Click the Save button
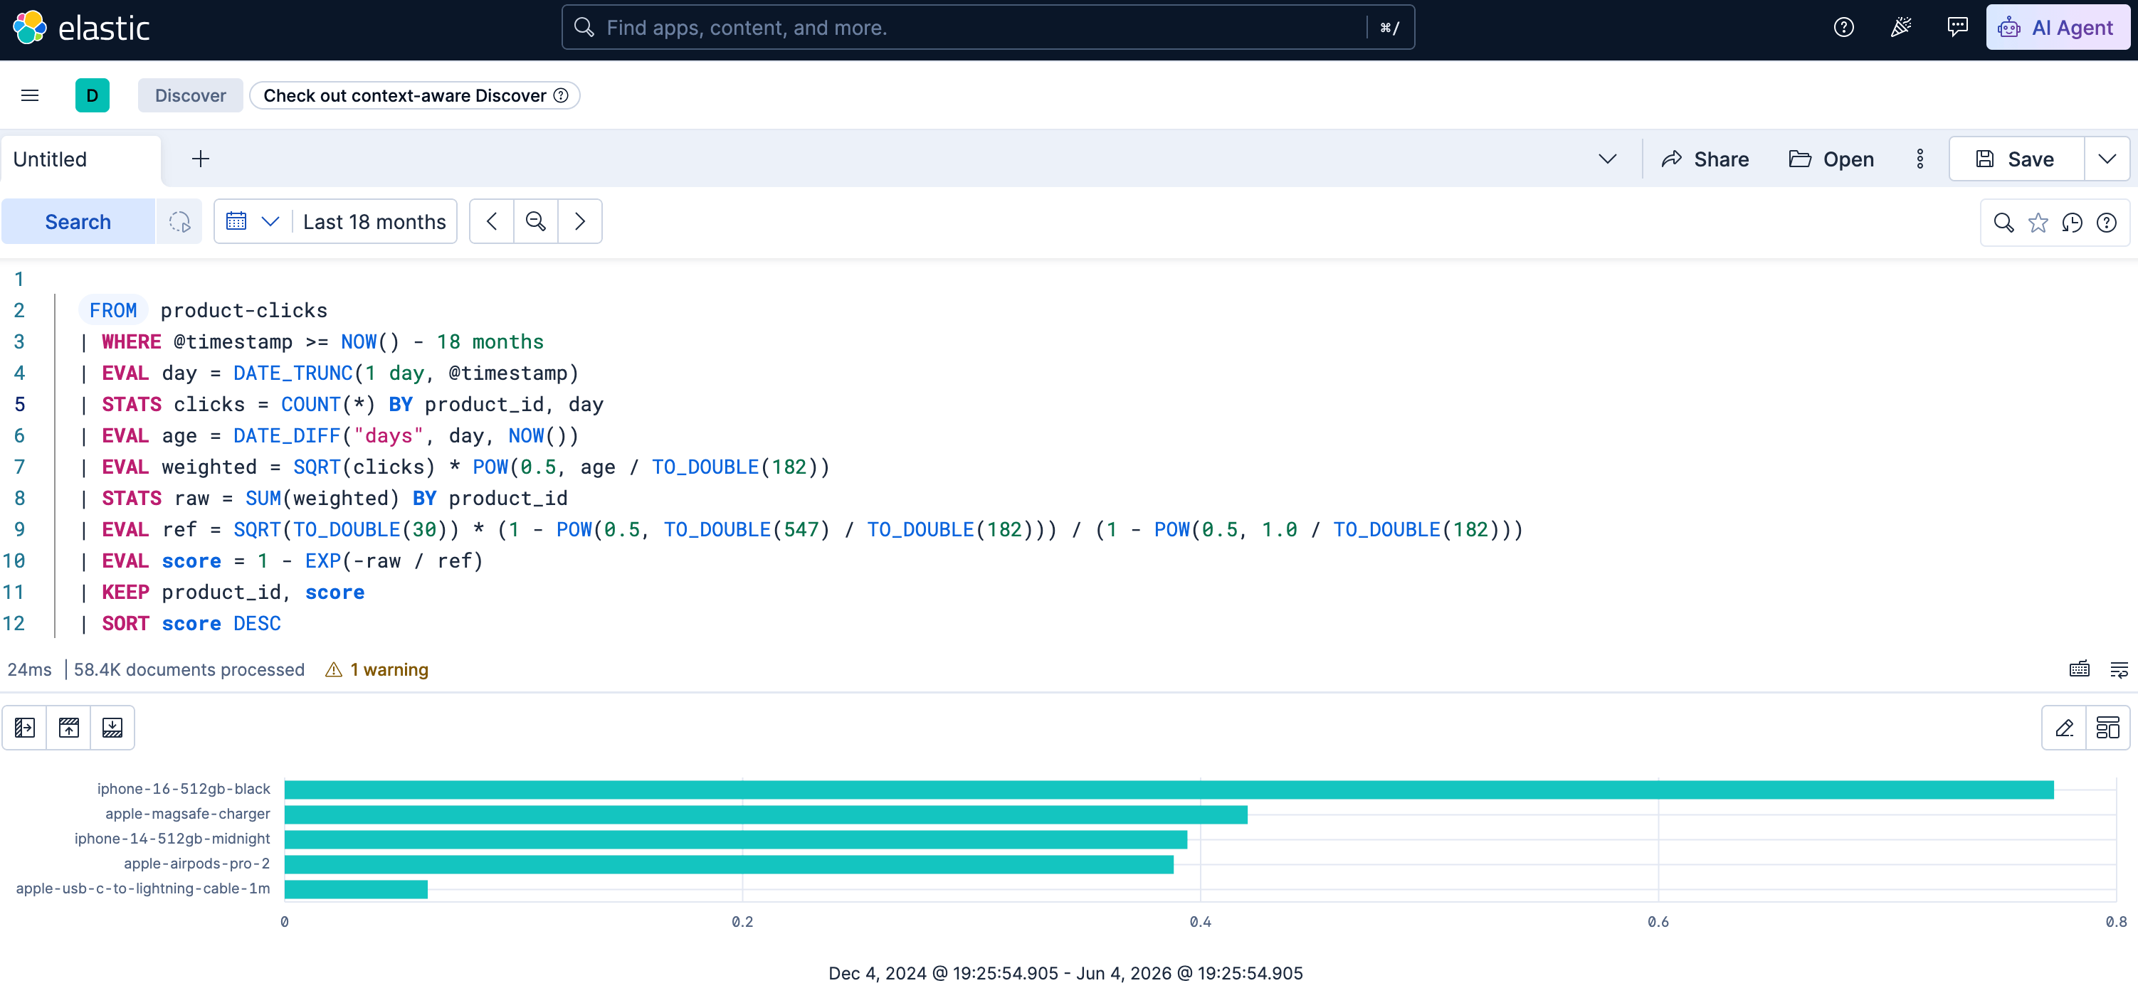 (x=2016, y=159)
